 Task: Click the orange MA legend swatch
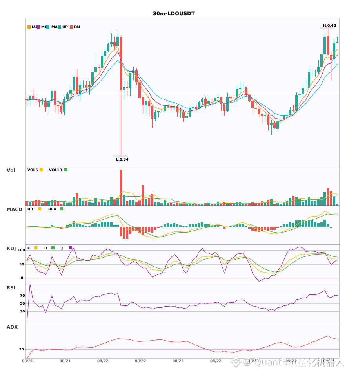coord(29,27)
